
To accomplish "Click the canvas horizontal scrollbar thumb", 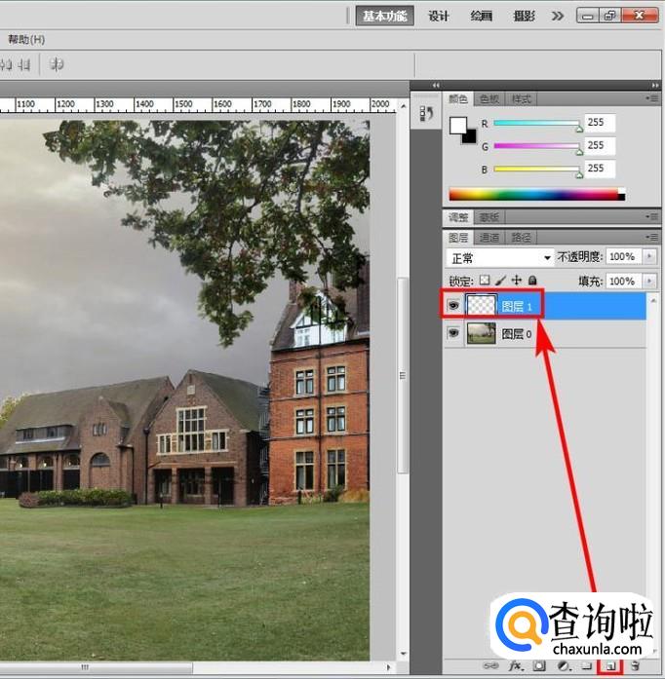I will pyautogui.click(x=96, y=667).
